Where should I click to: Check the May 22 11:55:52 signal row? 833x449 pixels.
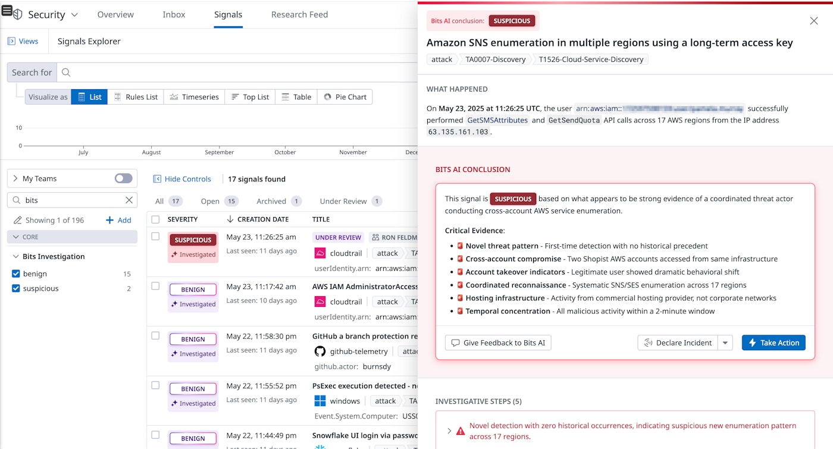click(x=155, y=385)
